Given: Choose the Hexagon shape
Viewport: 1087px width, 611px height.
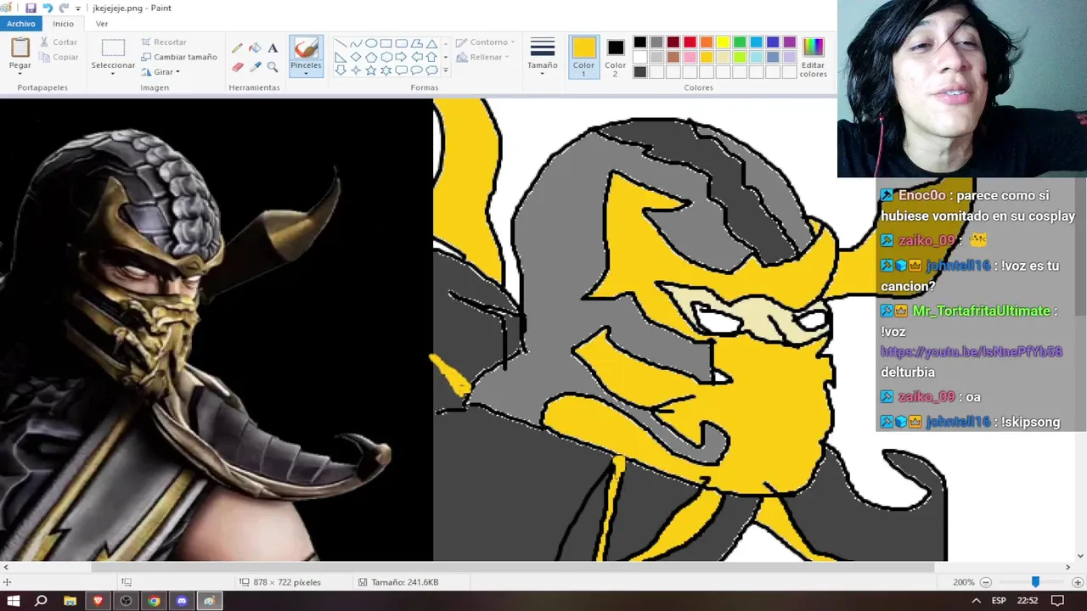Looking at the screenshot, I should click(386, 57).
